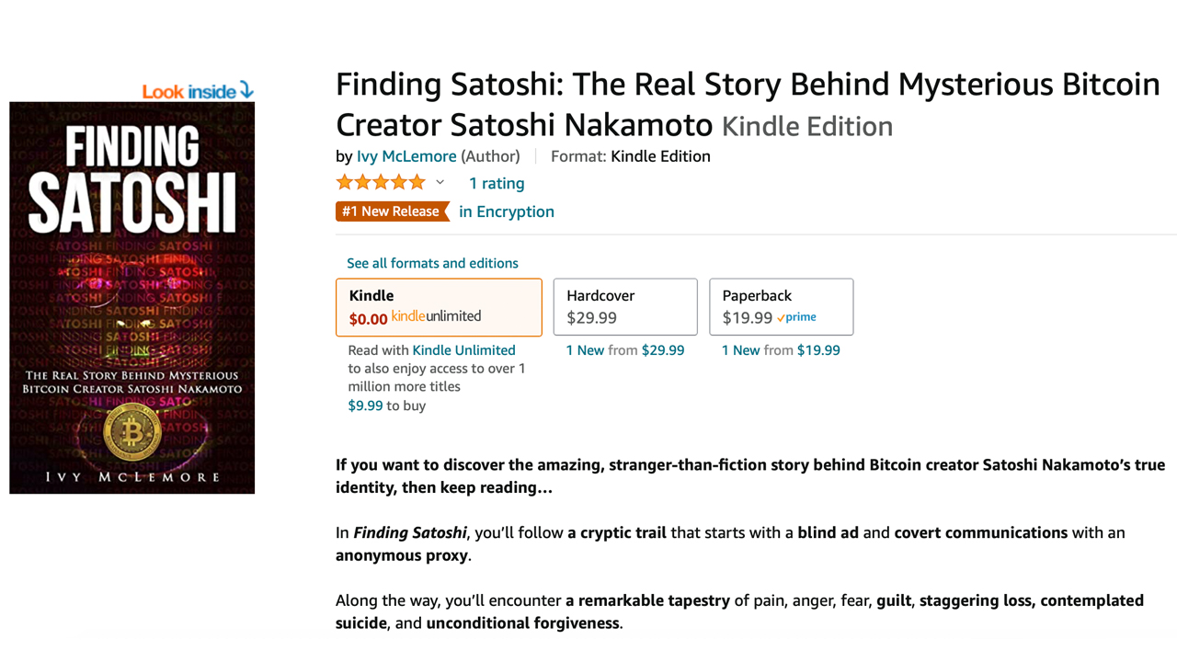Click 1 New from $29.99 under Hardcover
The height and width of the screenshot is (662, 1177).
click(624, 349)
